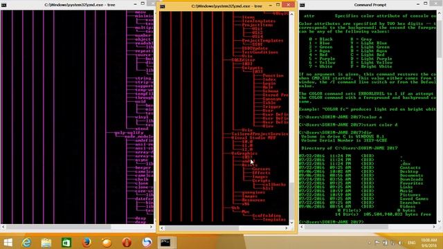Click 'Desktop' directory row in green window
This screenshot has height=249, width=443.
(359, 172)
